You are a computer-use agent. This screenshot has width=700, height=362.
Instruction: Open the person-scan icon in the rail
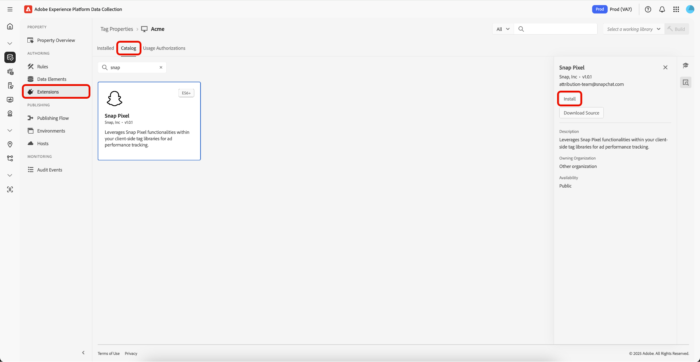tap(10, 189)
